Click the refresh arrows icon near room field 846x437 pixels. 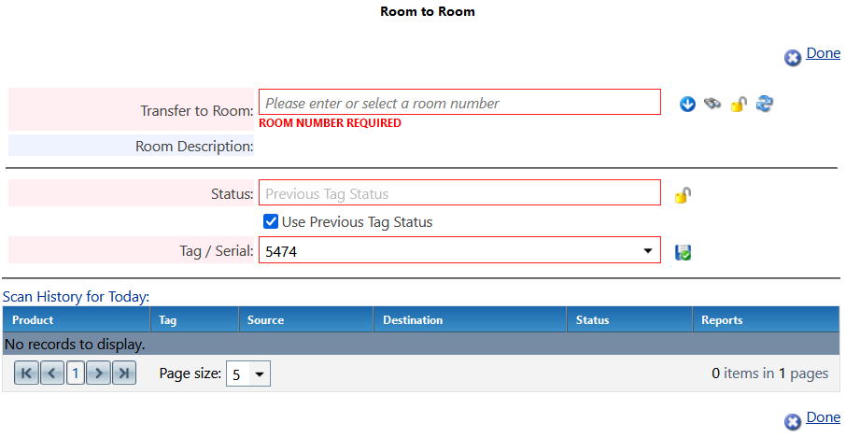pyautogui.click(x=765, y=104)
